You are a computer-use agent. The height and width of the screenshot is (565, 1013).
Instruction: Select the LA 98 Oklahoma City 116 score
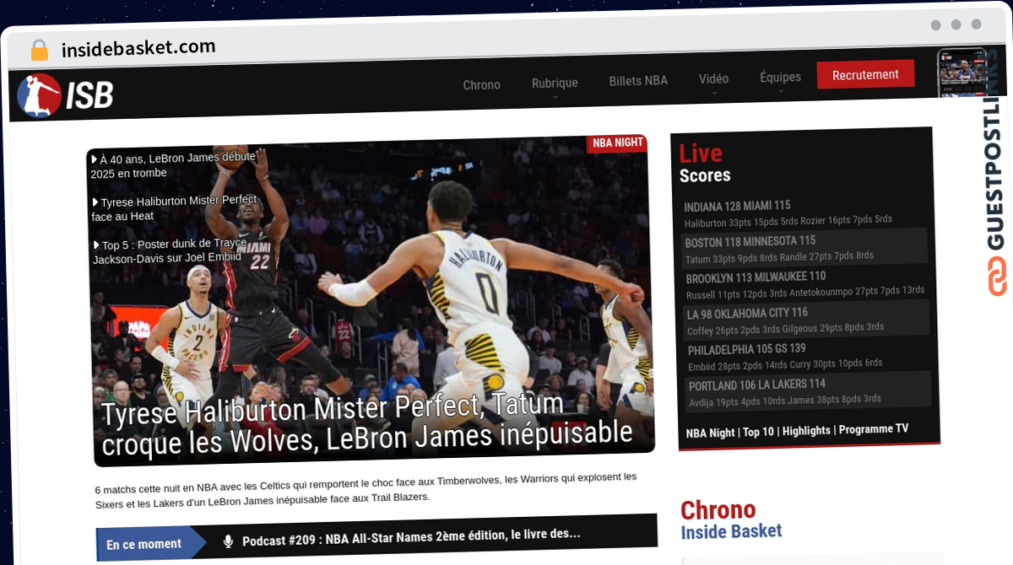pyautogui.click(x=747, y=314)
